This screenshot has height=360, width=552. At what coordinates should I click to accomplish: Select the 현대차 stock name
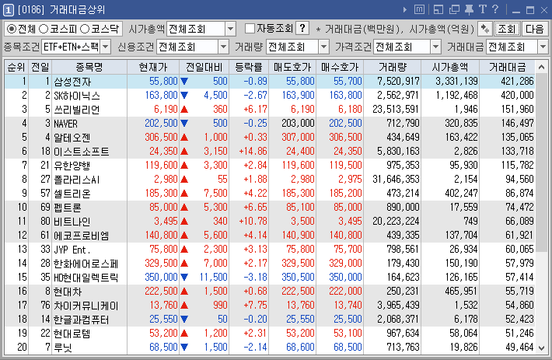(x=67, y=292)
